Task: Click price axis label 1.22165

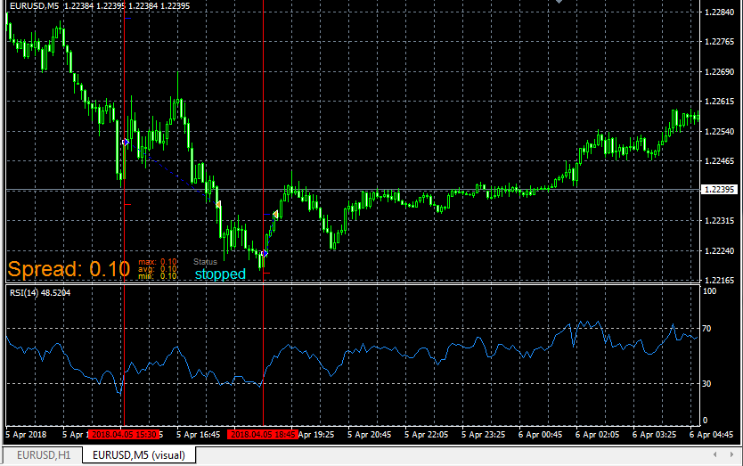Action: (719, 280)
